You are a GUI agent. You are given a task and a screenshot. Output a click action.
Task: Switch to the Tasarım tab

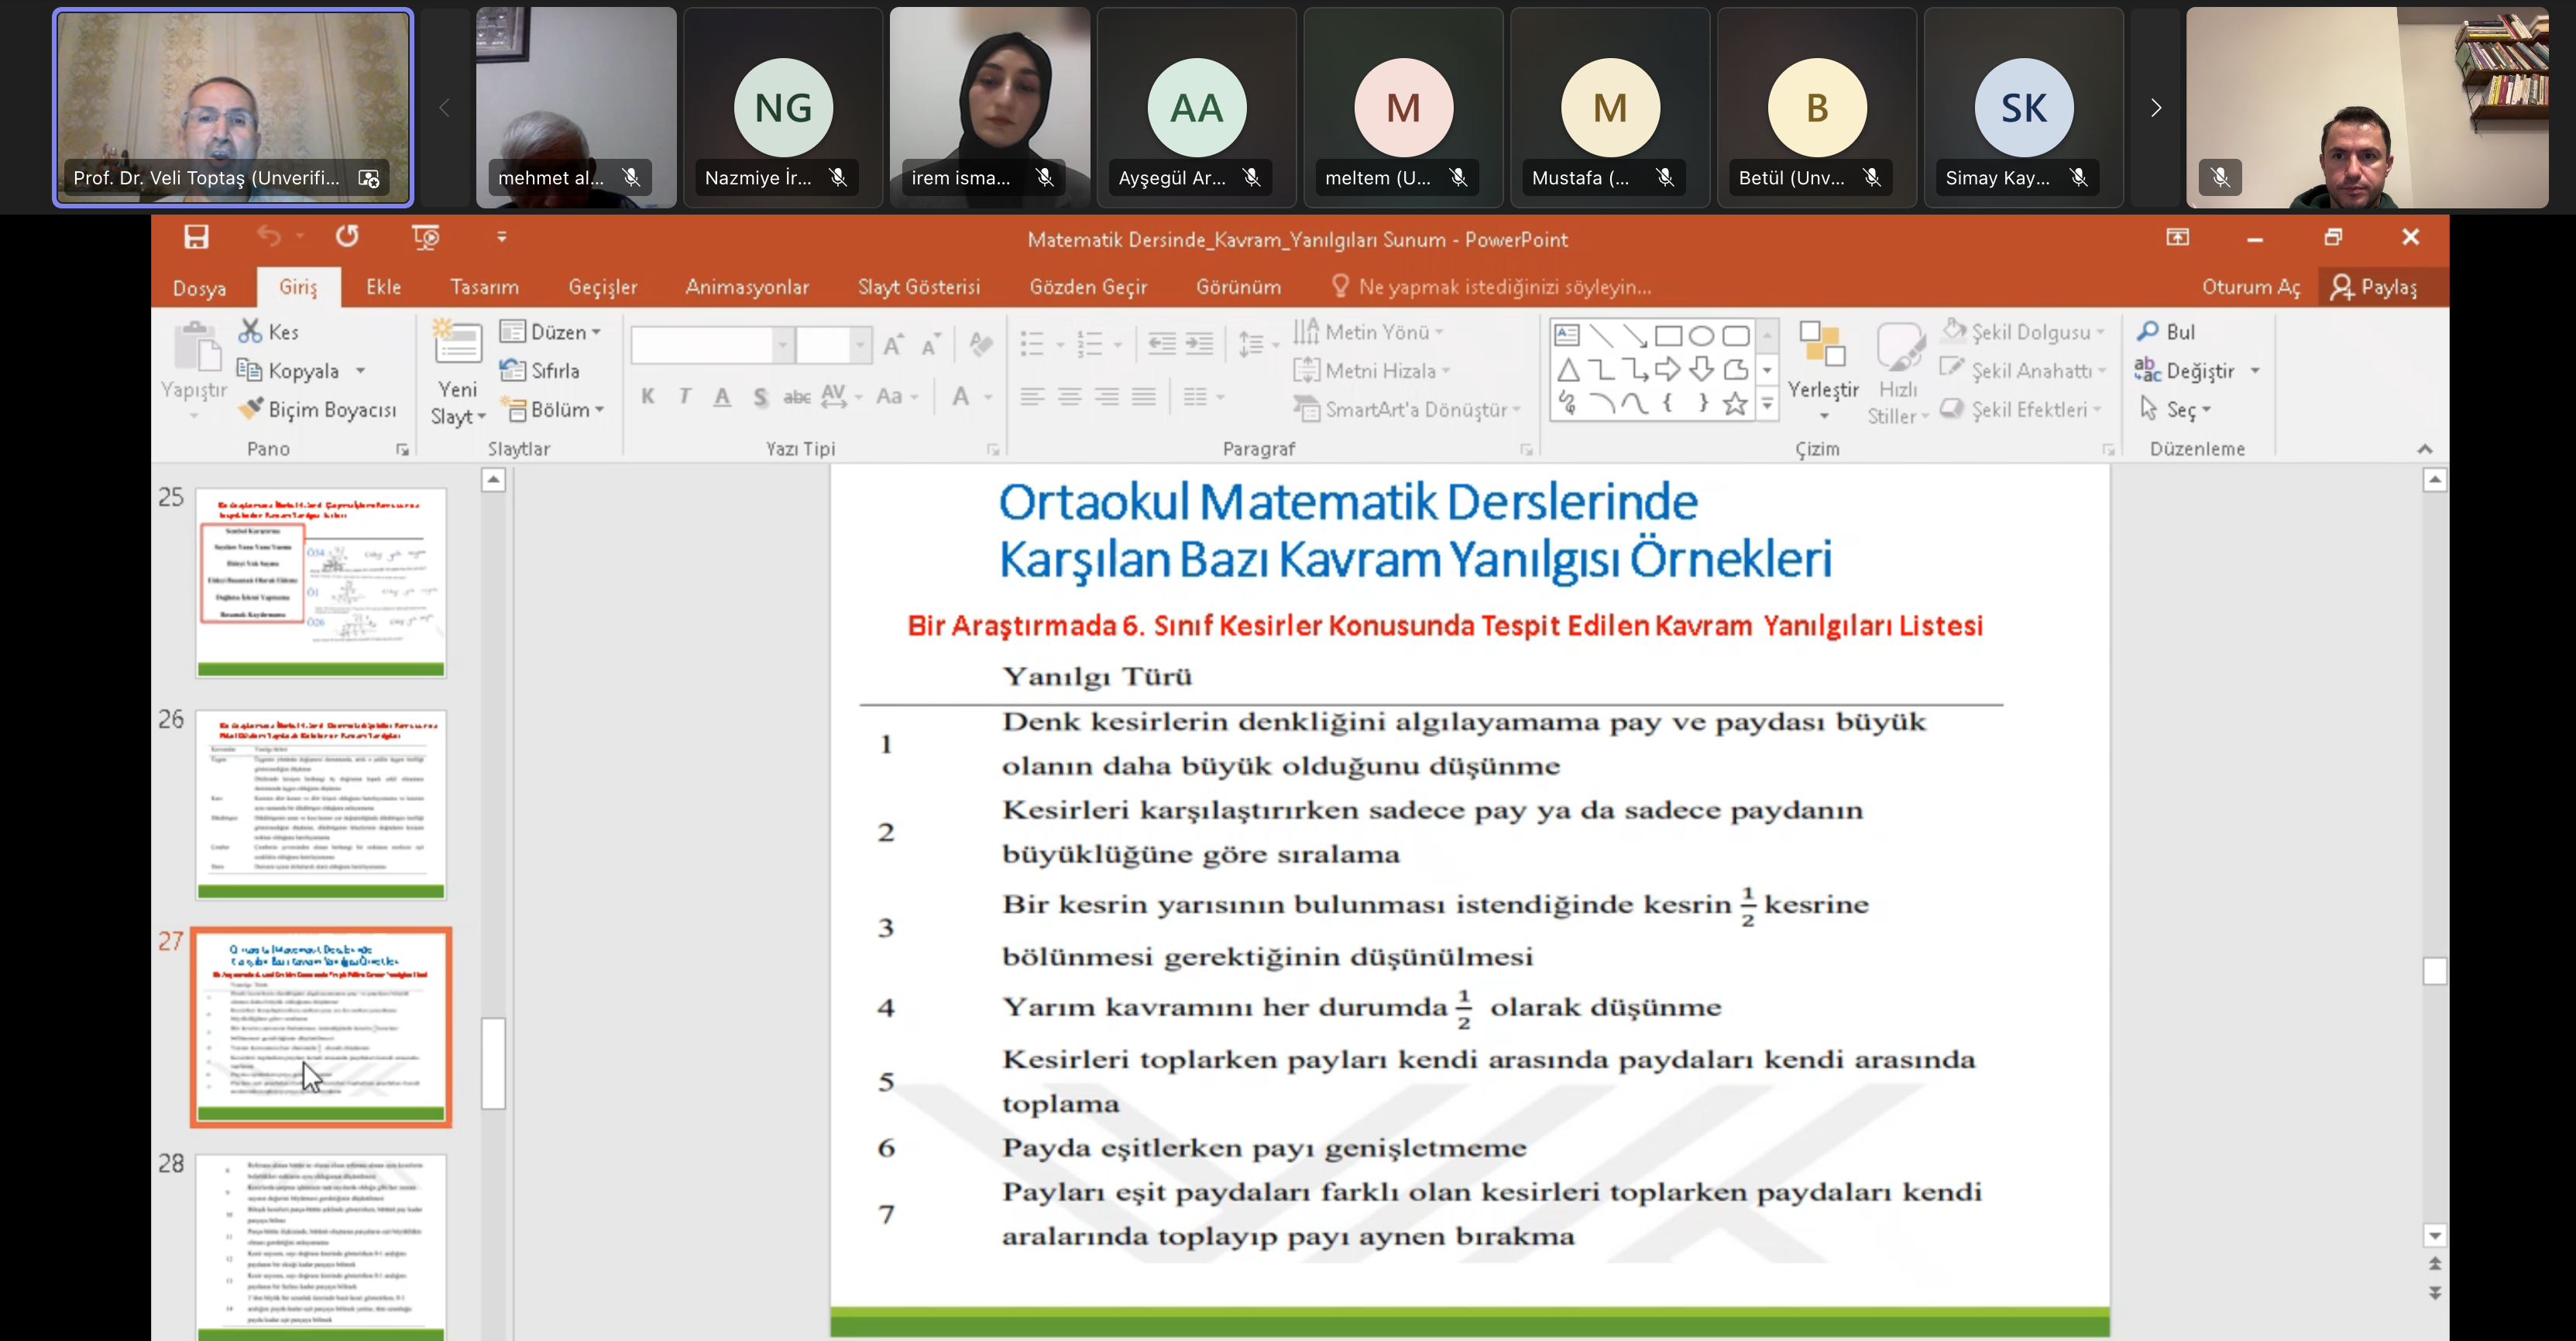(484, 287)
